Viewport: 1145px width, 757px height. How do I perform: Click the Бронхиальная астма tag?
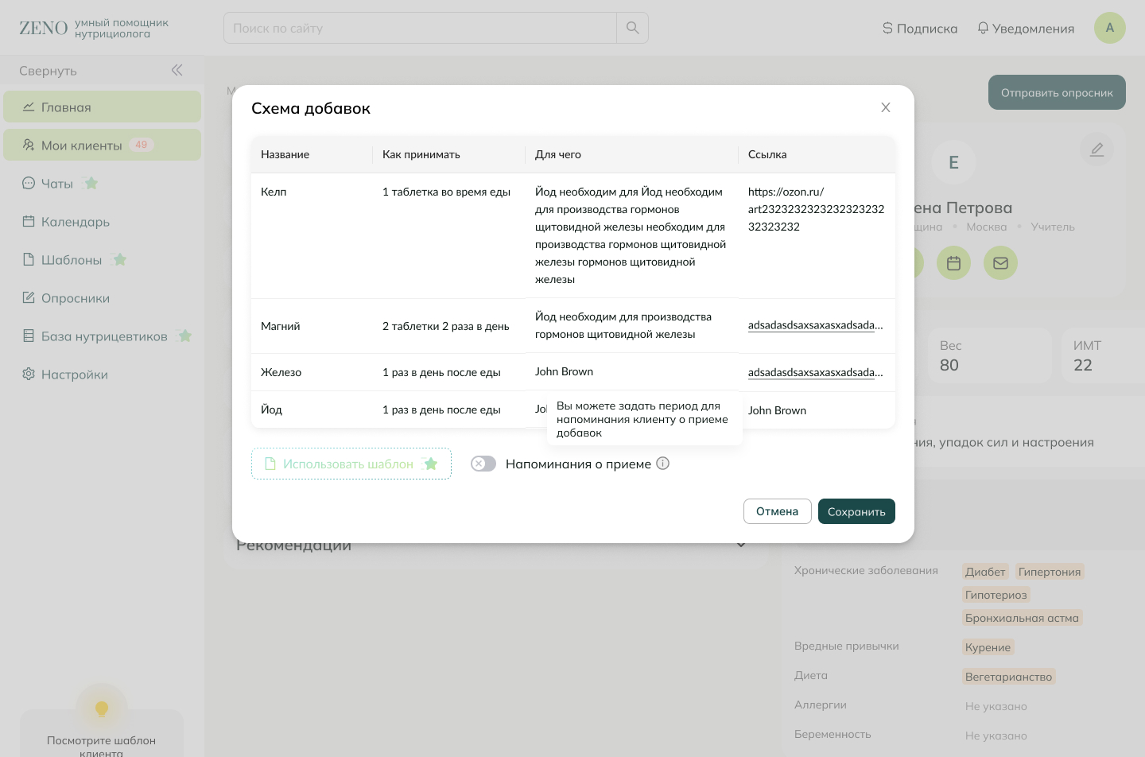(x=1023, y=618)
